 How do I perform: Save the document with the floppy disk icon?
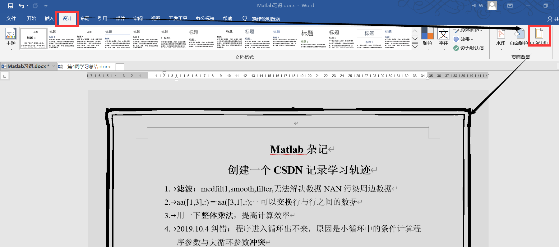pos(11,6)
